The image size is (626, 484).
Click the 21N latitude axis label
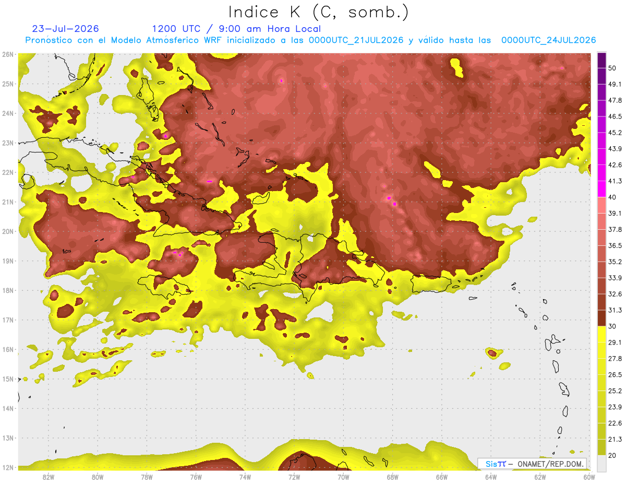8,202
